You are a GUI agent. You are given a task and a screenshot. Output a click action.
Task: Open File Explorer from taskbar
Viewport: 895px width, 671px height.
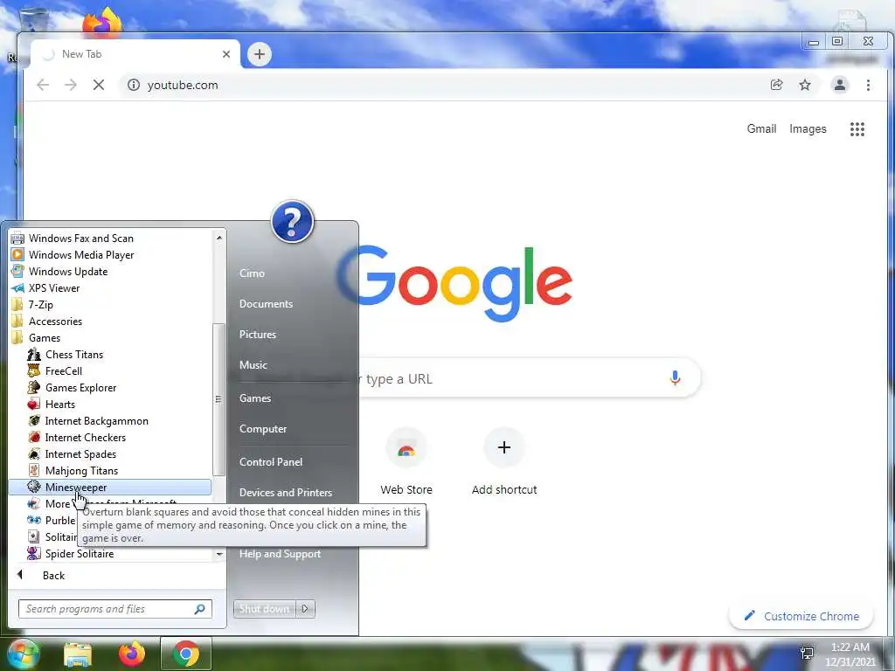click(78, 654)
